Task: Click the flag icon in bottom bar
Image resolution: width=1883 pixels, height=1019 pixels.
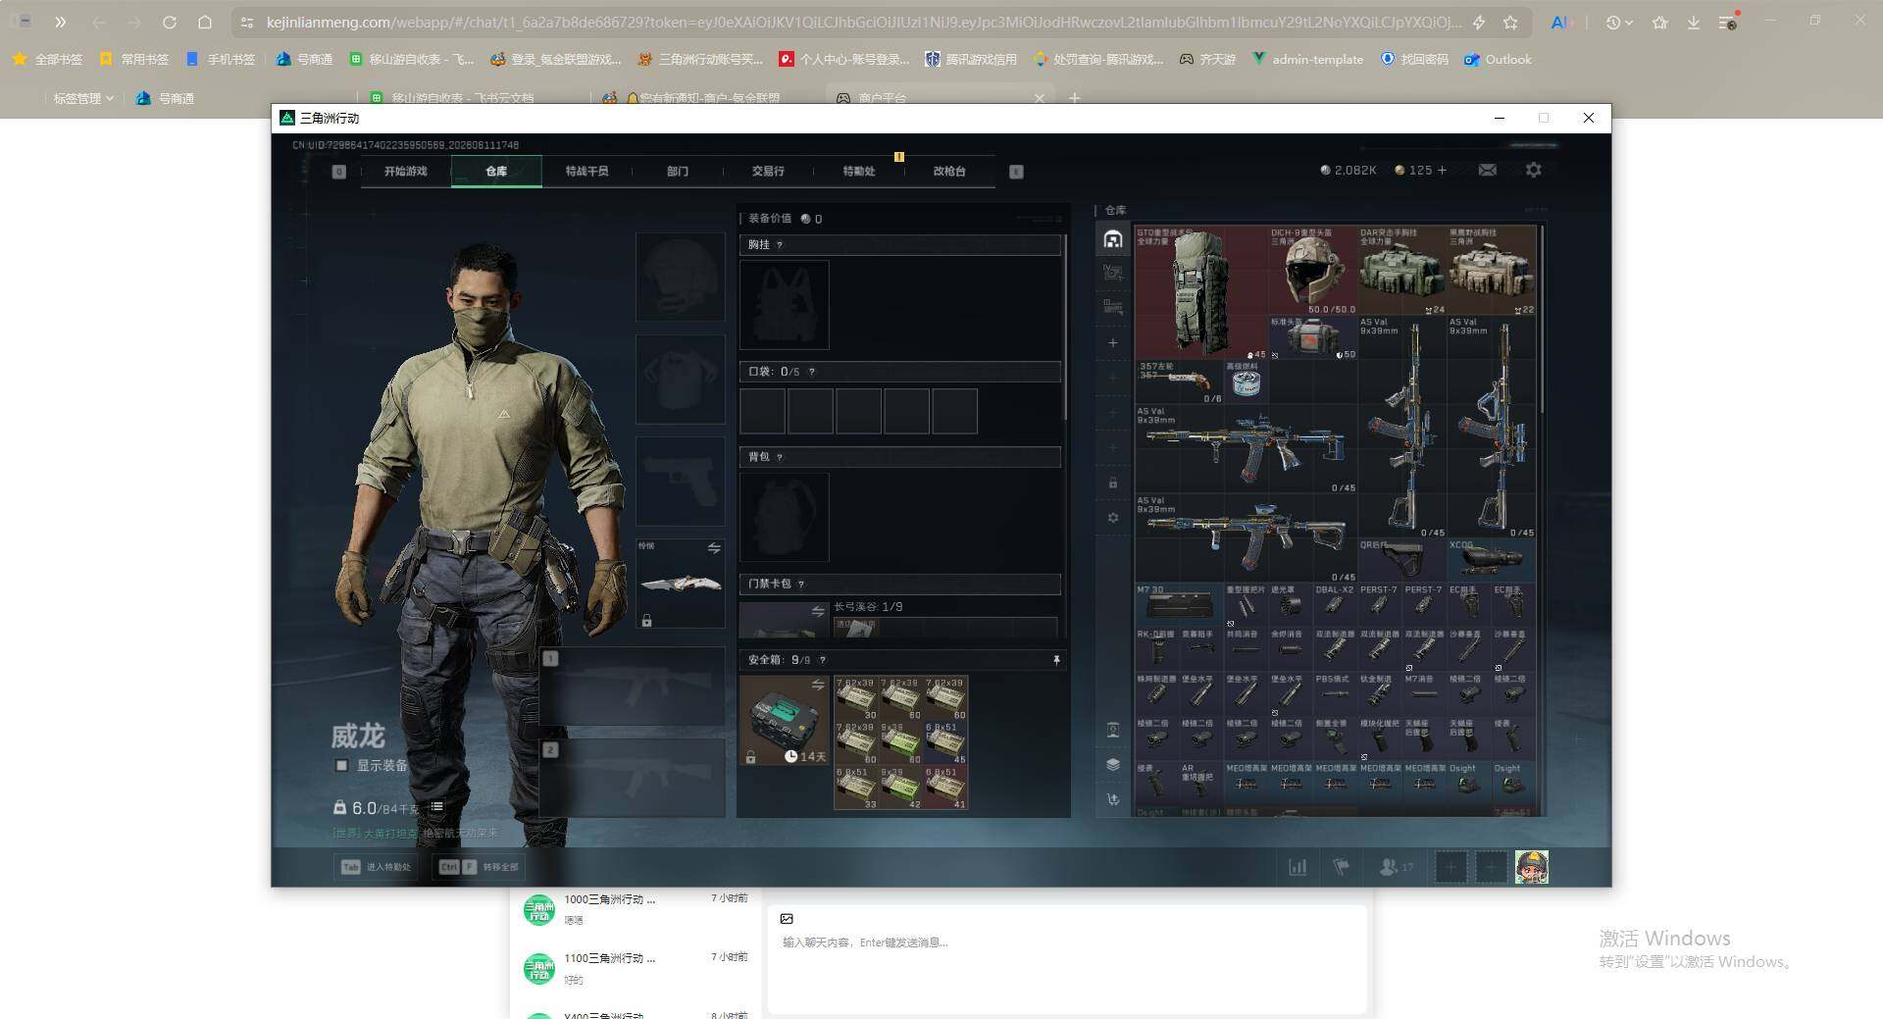Action: tap(1341, 867)
